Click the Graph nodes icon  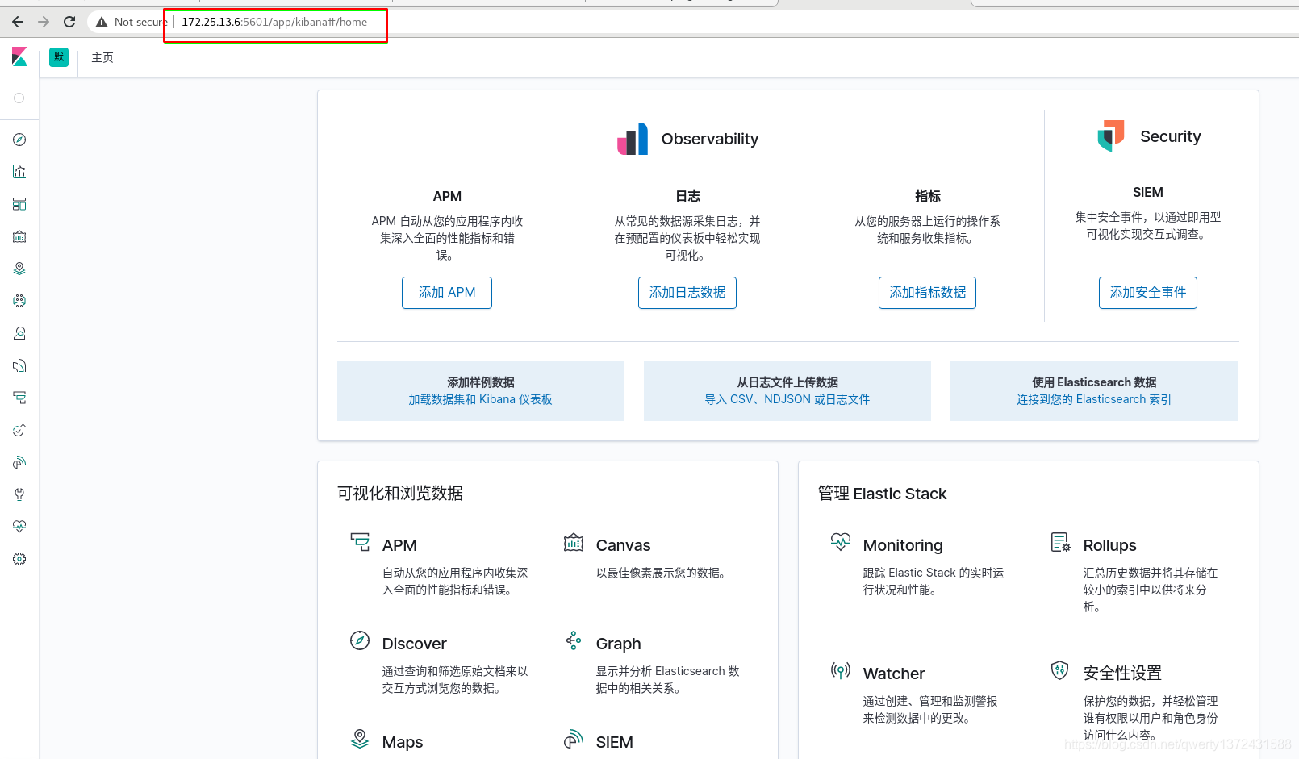click(x=574, y=640)
